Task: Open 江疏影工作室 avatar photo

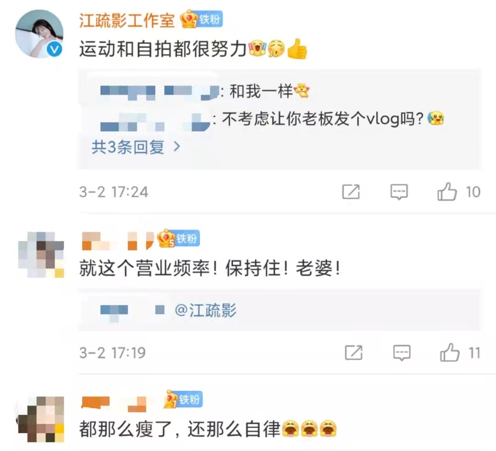Action: click(x=39, y=34)
